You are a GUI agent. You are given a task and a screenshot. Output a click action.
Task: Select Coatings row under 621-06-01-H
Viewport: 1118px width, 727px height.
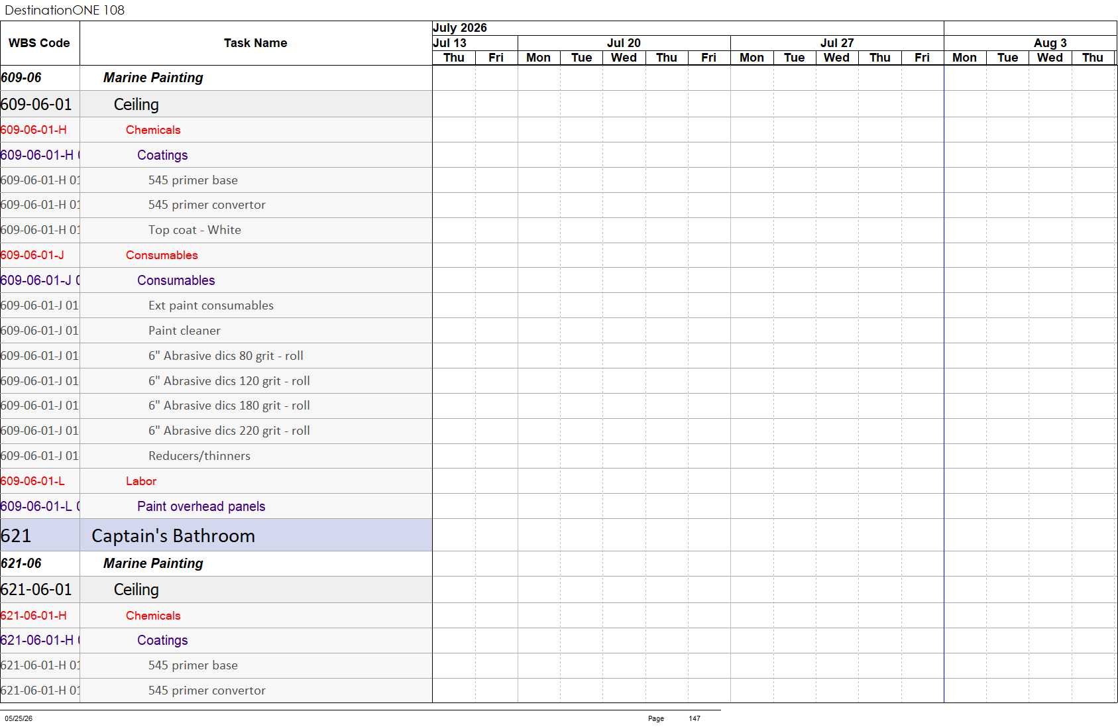(x=216, y=641)
